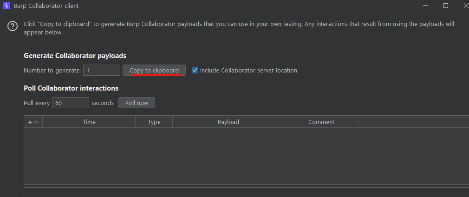Sort interactions by Type column header
Image resolution: width=469 pixels, height=197 pixels.
click(154, 122)
